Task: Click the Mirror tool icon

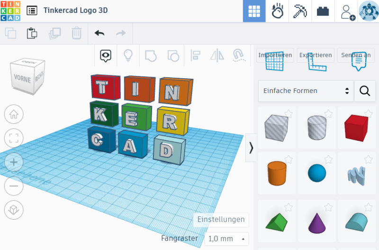Action: 217,56
